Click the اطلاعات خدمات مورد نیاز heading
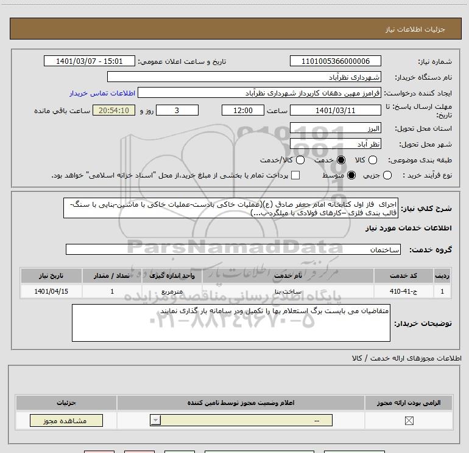This screenshot has height=453, width=469. (x=408, y=228)
